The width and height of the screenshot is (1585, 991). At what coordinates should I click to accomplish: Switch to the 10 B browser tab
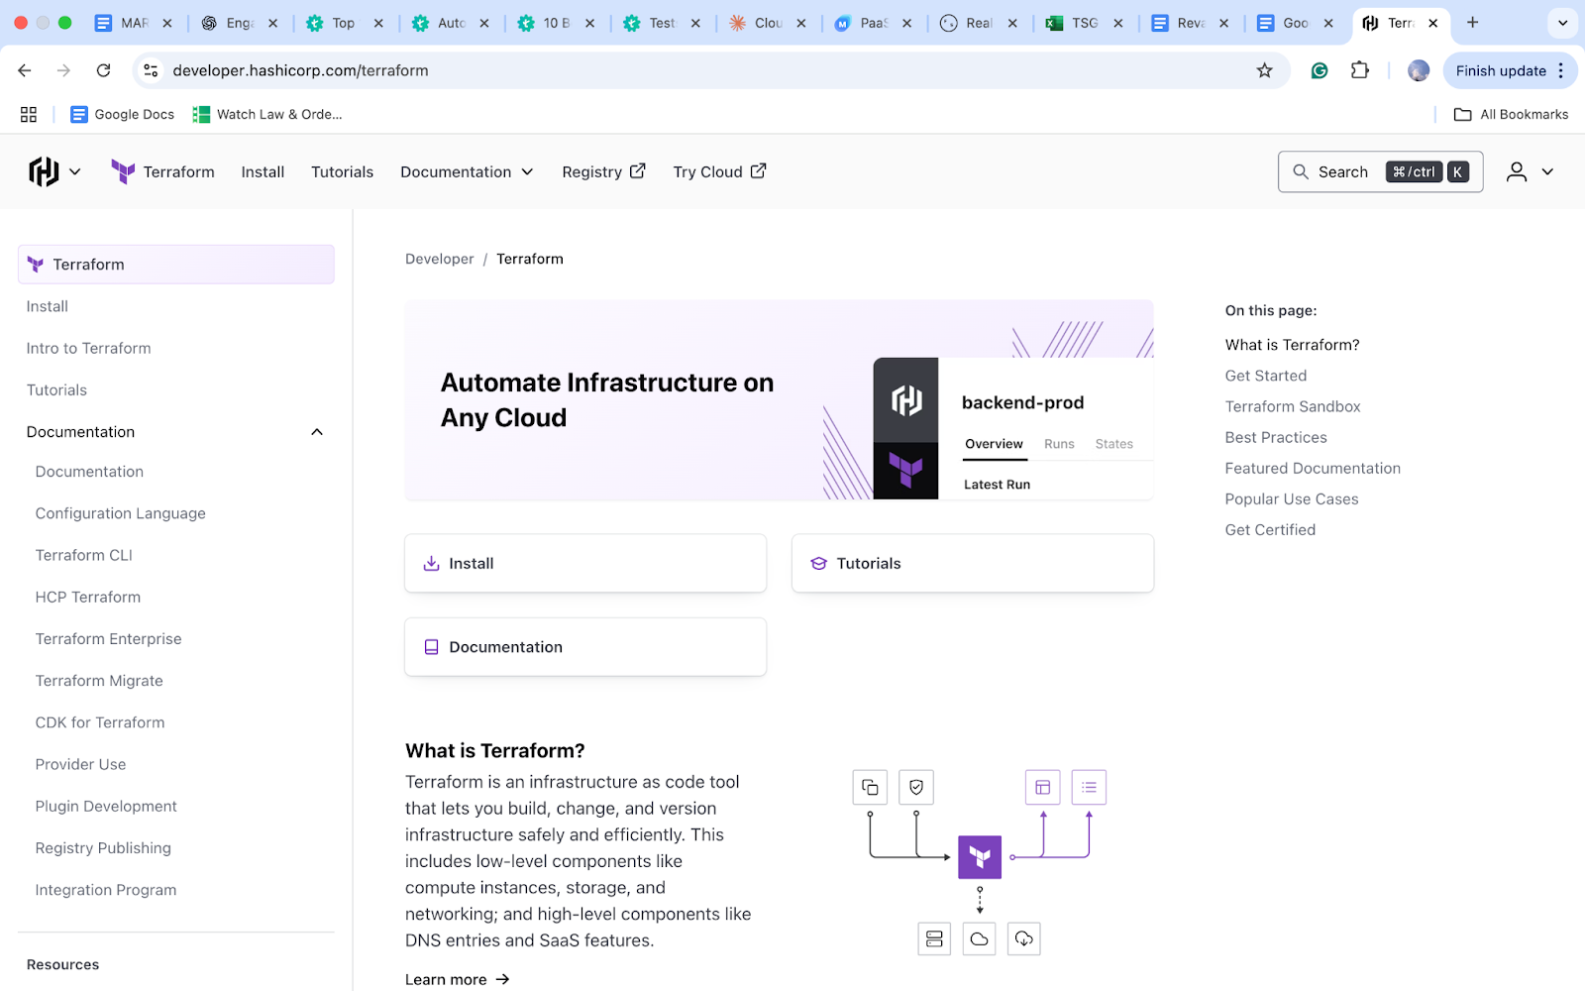pyautogui.click(x=556, y=23)
